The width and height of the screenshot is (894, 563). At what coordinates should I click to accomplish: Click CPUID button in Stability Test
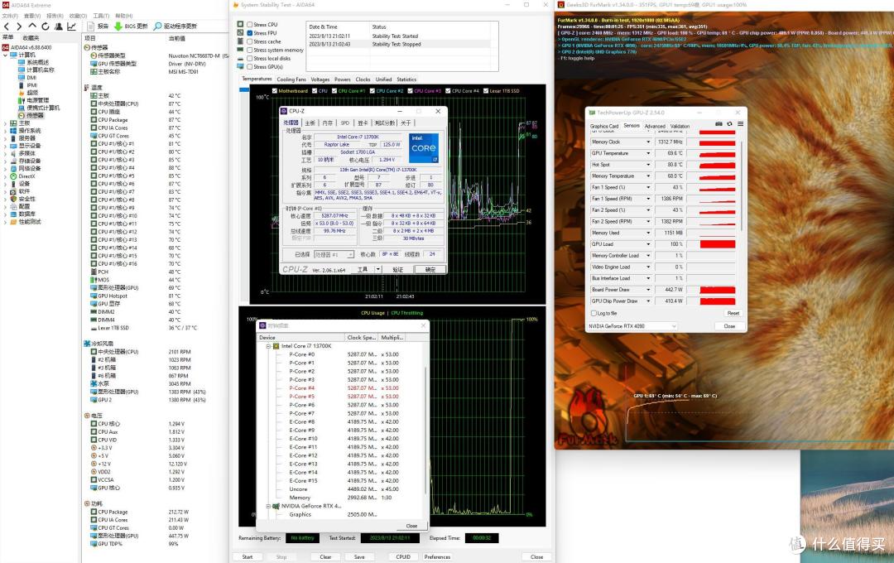coord(403,556)
